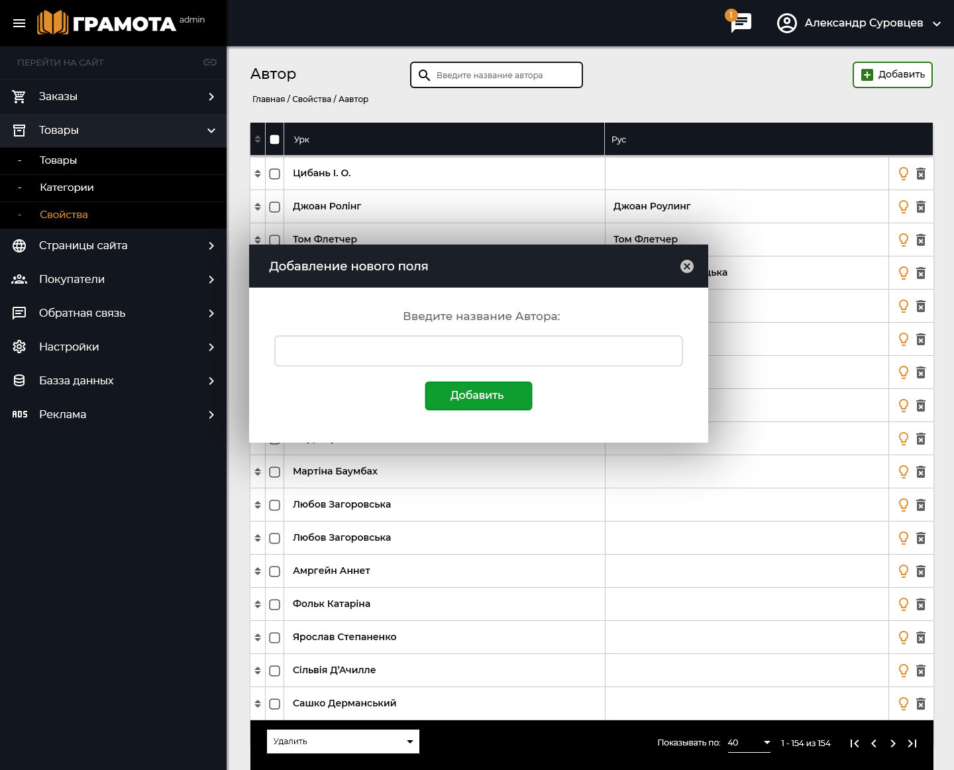Click Свойства breadcrumb link
954x770 pixels.
(x=311, y=99)
